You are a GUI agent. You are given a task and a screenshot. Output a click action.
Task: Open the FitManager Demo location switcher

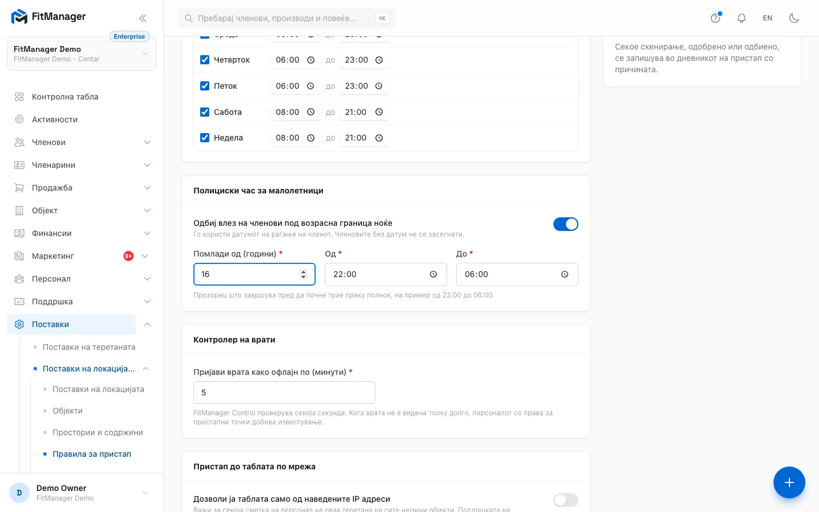pyautogui.click(x=81, y=54)
